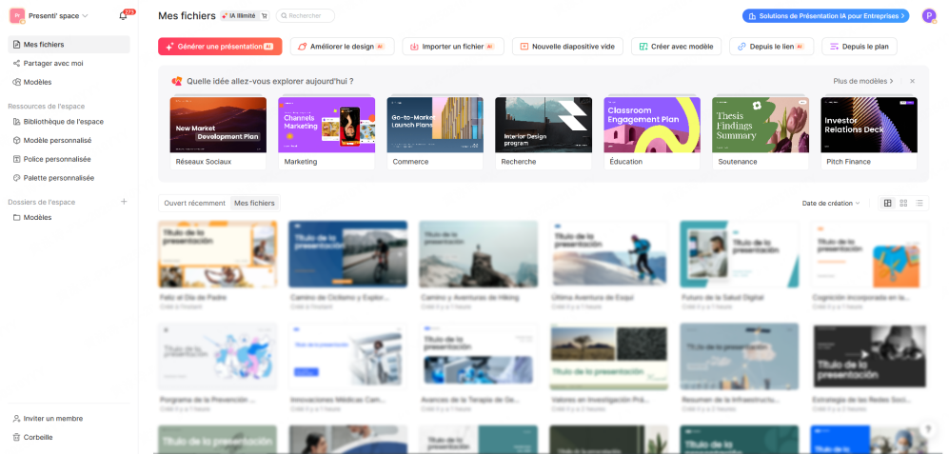Switch to small grid view

pyautogui.click(x=903, y=203)
